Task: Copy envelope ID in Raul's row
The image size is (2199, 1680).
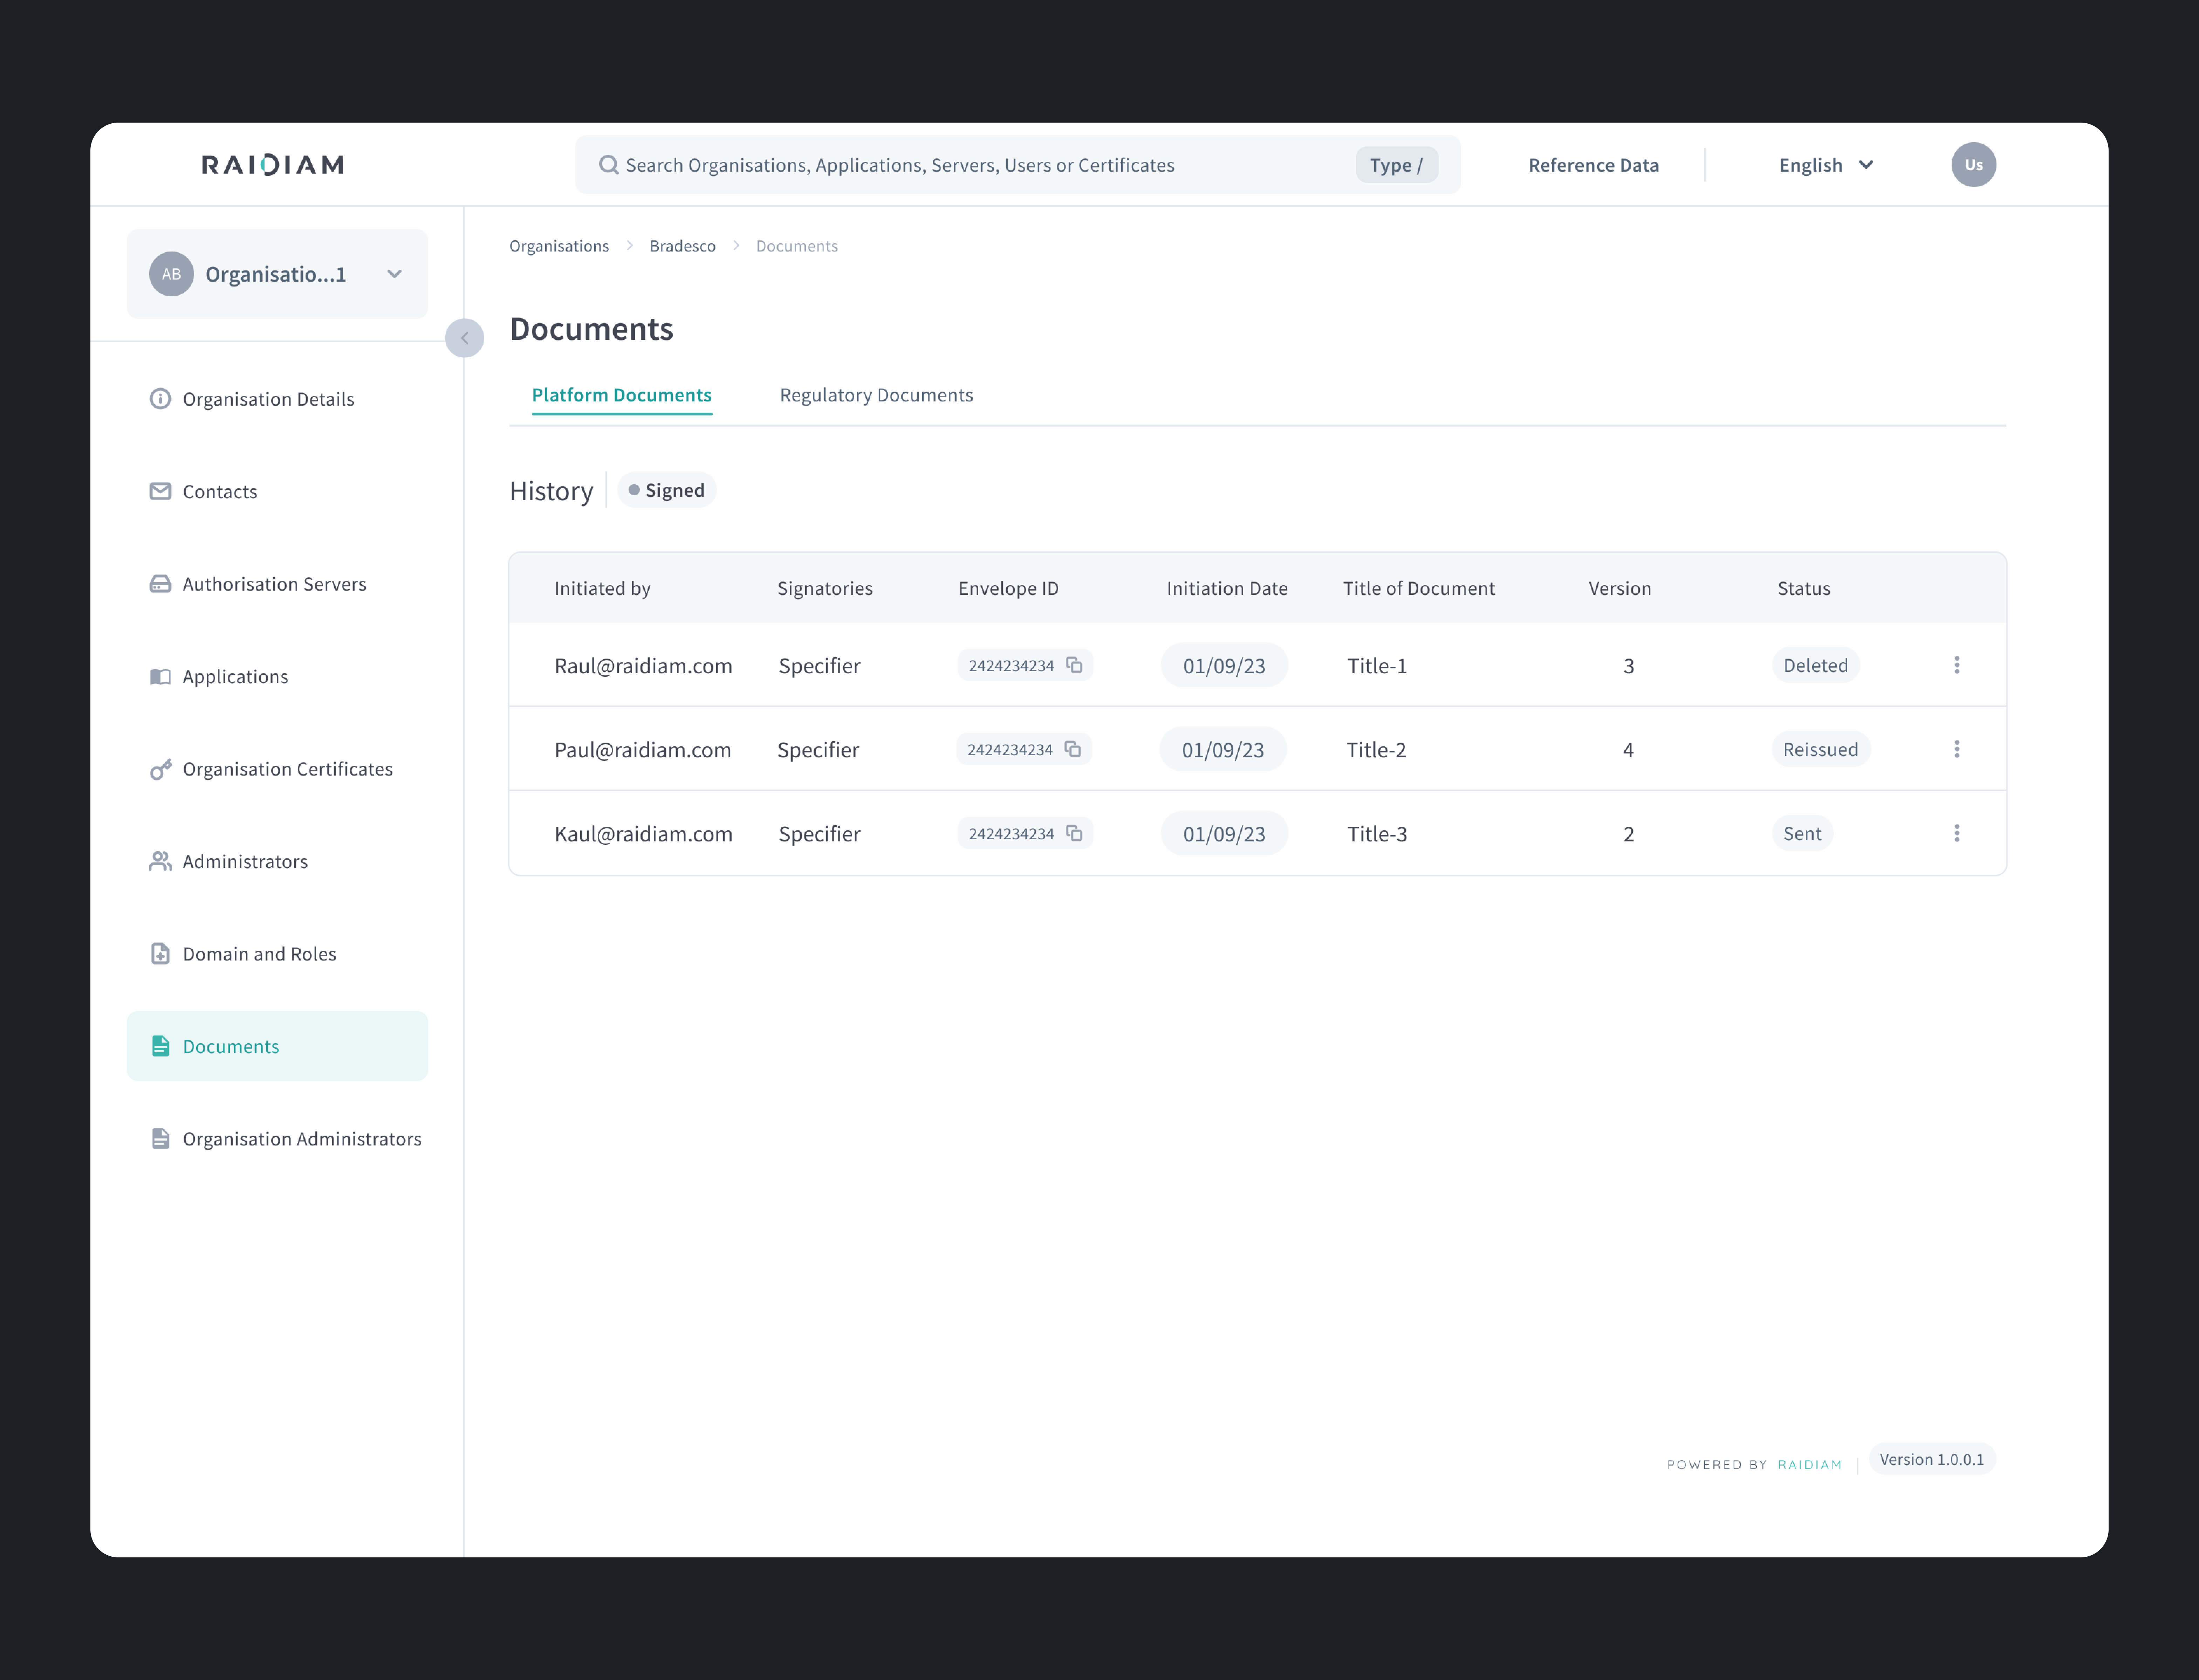Action: 1074,665
